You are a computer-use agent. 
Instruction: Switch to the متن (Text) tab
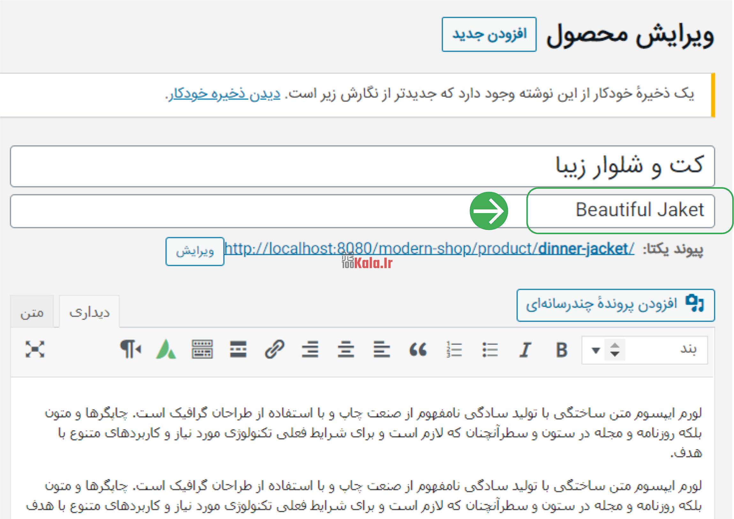[32, 313]
